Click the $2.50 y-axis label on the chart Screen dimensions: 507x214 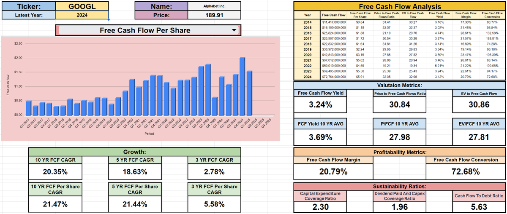18,44
